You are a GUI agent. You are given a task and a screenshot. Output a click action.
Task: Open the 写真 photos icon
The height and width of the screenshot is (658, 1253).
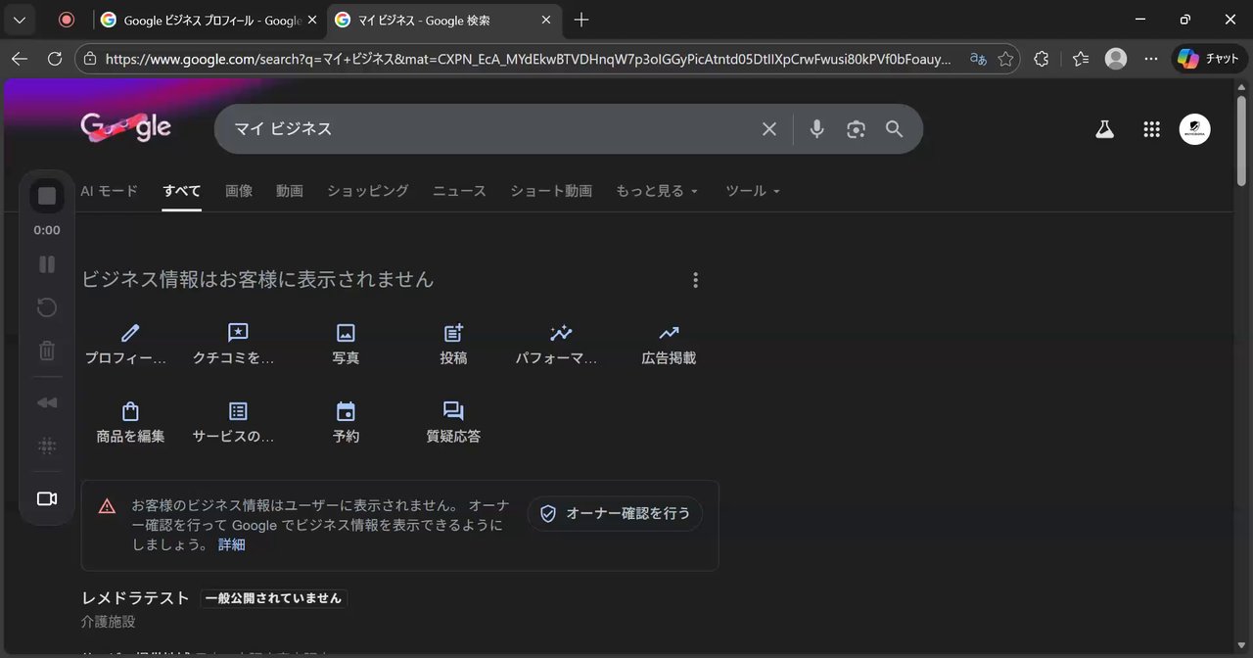point(346,334)
